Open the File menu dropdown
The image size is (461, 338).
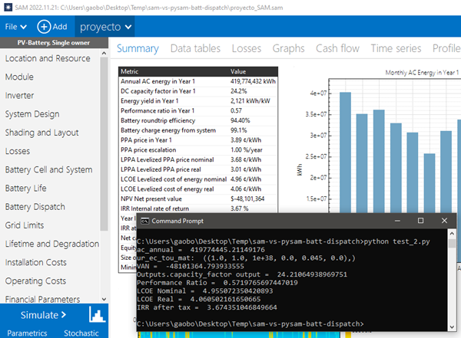15,26
